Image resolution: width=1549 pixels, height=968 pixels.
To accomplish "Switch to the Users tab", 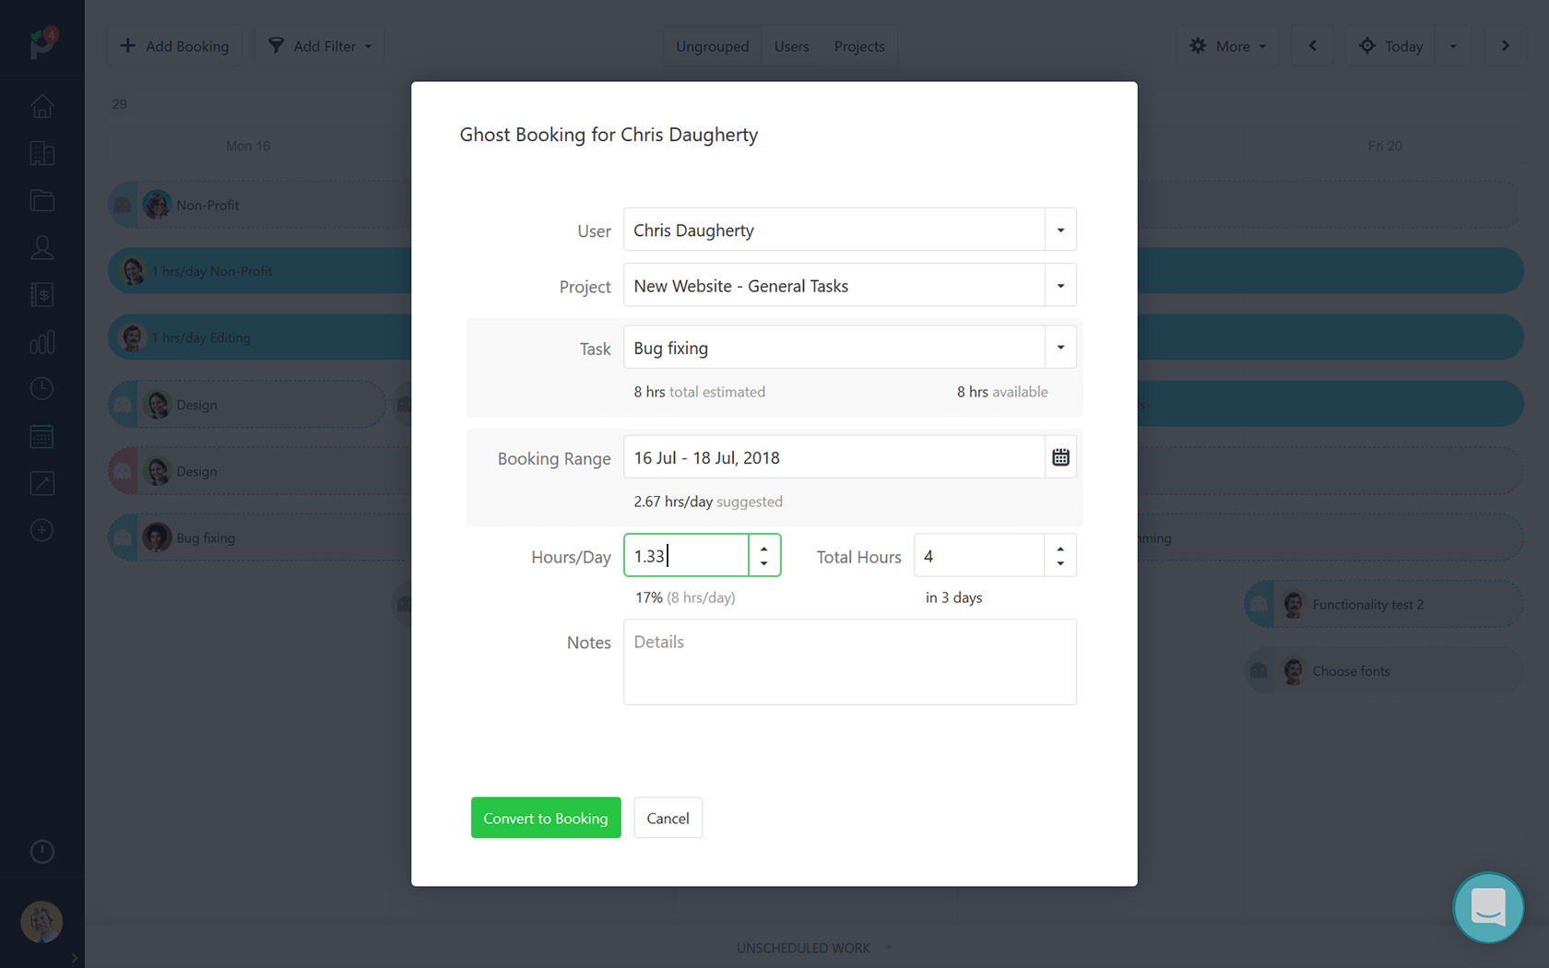I will (x=791, y=45).
